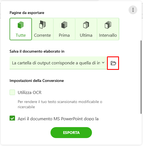Click the Ultima page stack icon
Viewport: 143px width, 146px height.
pos(86,25)
